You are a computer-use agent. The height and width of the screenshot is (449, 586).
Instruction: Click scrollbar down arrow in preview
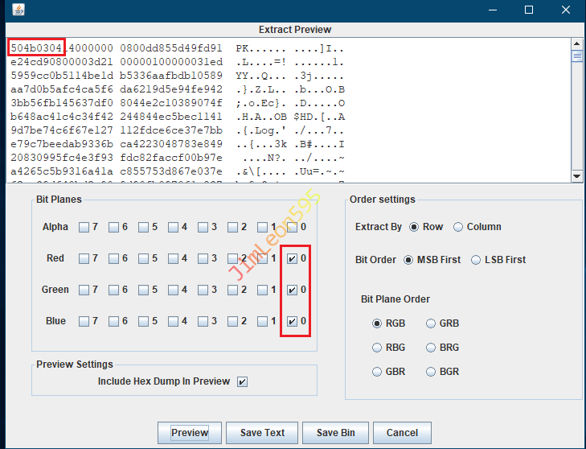[576, 175]
